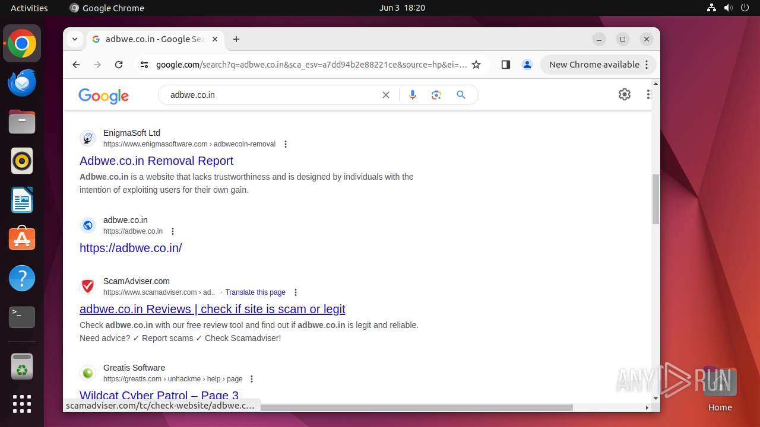Click the vertical page scrollbar
760x427 pixels.
point(655,199)
